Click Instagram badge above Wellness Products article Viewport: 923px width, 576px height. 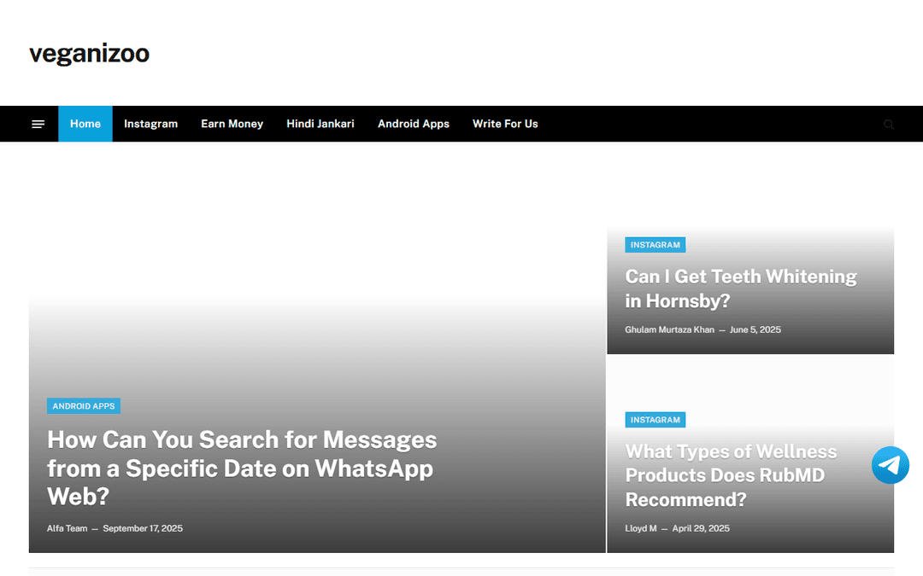tap(656, 420)
